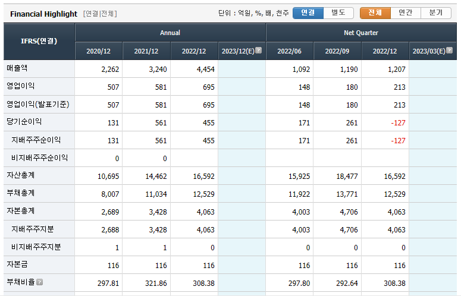The width and height of the screenshot is (461, 296).
Task: Click the 2020/12 annual column header
Action: point(99,51)
